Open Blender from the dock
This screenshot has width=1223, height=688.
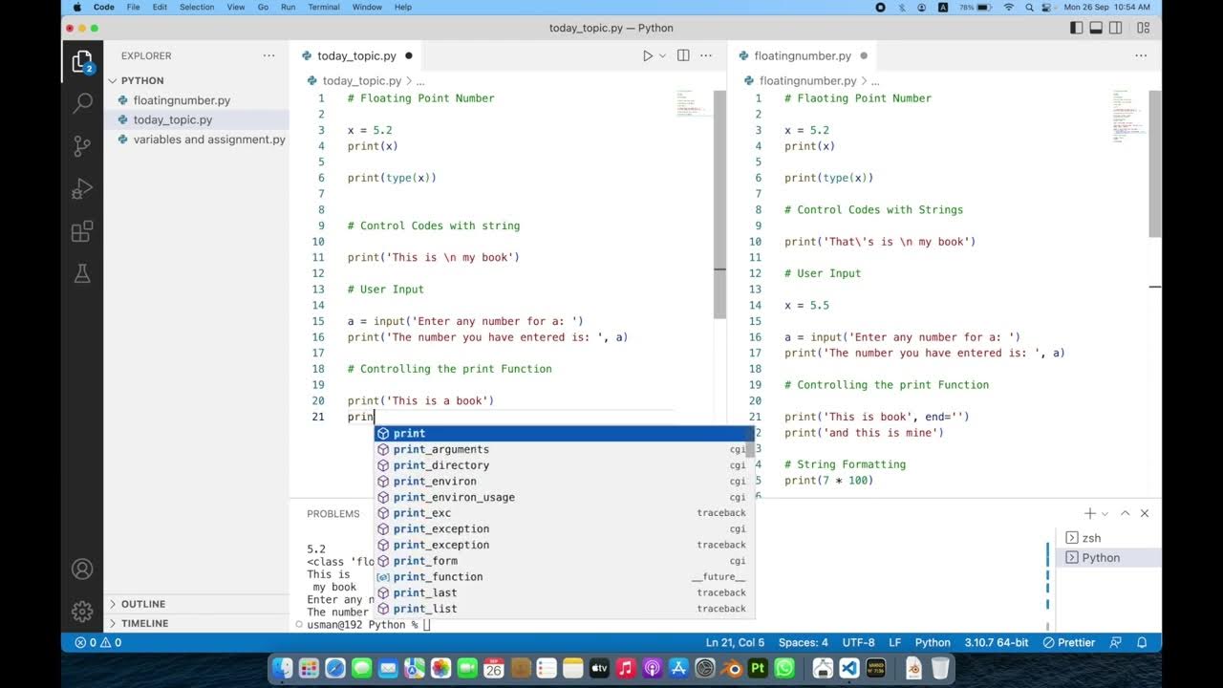click(x=732, y=669)
